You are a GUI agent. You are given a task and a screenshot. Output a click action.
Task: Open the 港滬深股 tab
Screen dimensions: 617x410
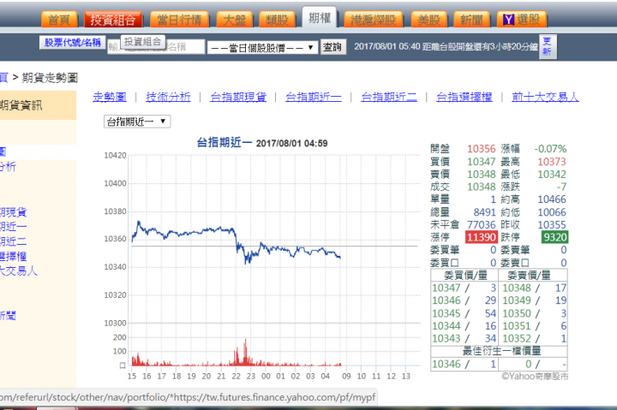374,20
